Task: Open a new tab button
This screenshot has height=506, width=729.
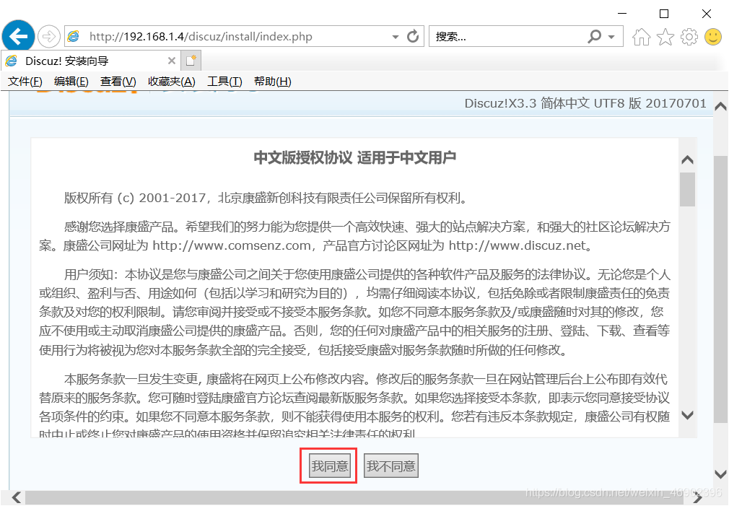Action: pyautogui.click(x=191, y=61)
